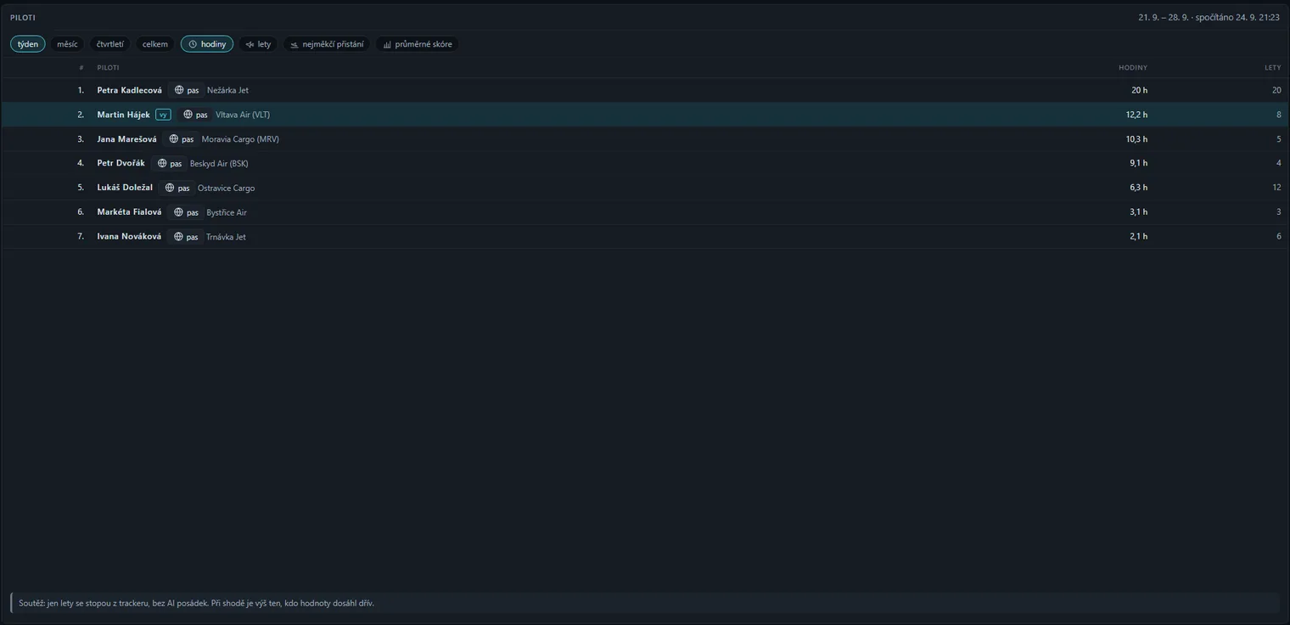Image resolution: width=1290 pixels, height=625 pixels.
Task: Click globe icon next to Petra Kadlecová
Action: 179,90
